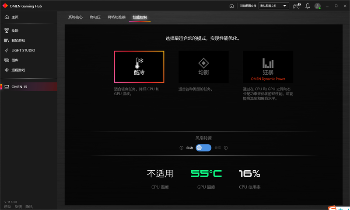Open the 帮助 help link

[x=7, y=207]
